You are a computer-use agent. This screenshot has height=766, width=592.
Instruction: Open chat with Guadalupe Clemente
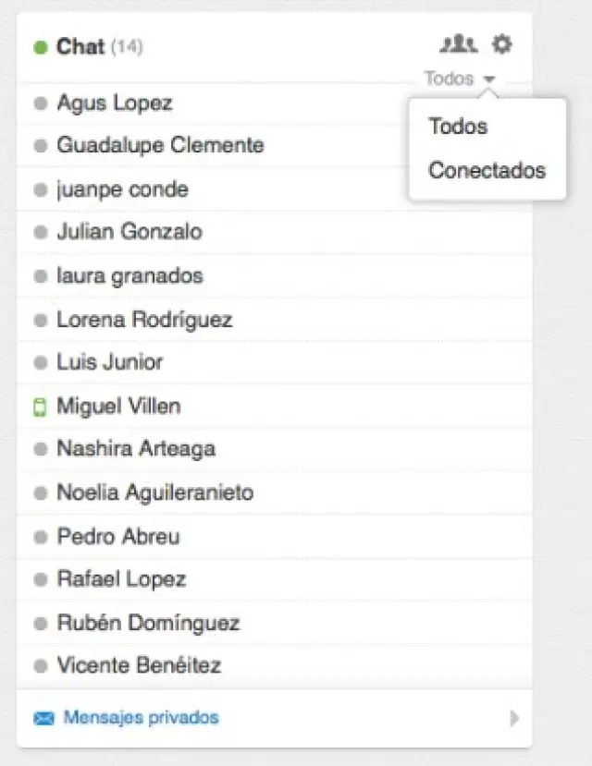(x=160, y=145)
